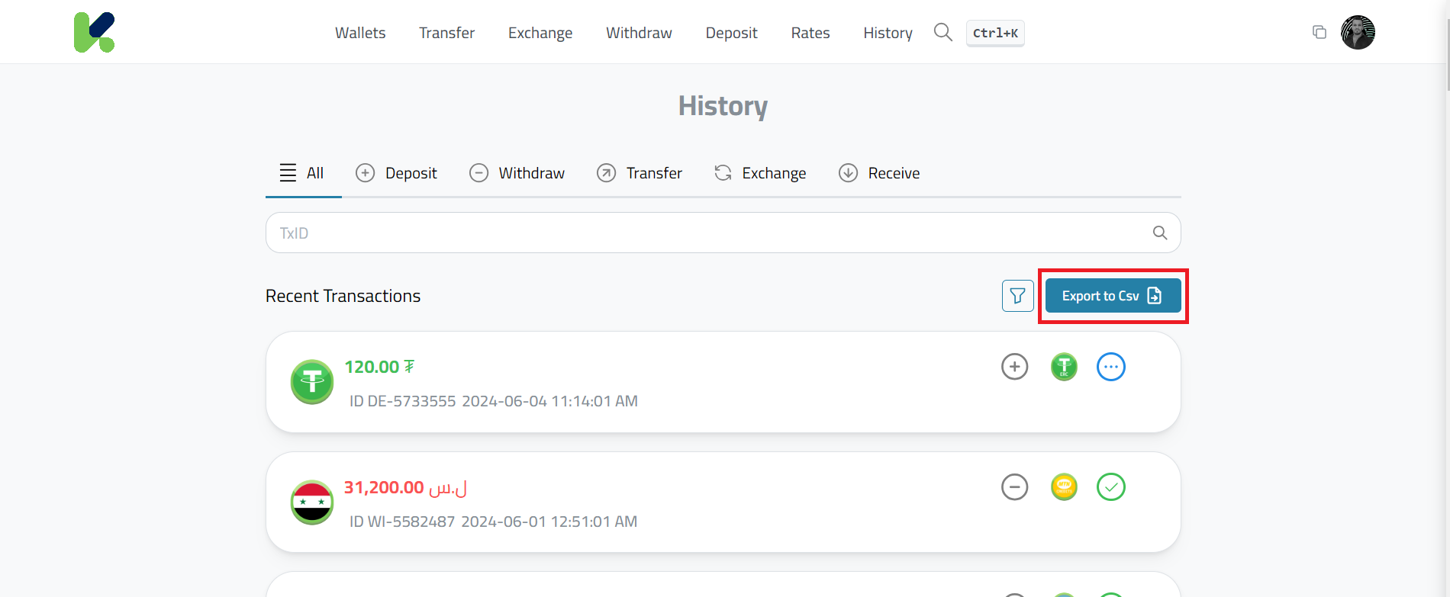The height and width of the screenshot is (597, 1450).
Task: Switch to the Withdraw history tab
Action: click(517, 173)
